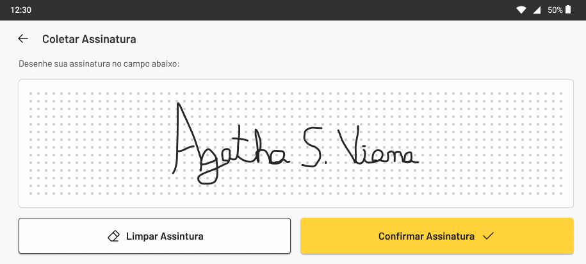Click the Confirmar Assinatura button
586x264 pixels.
pos(437,236)
